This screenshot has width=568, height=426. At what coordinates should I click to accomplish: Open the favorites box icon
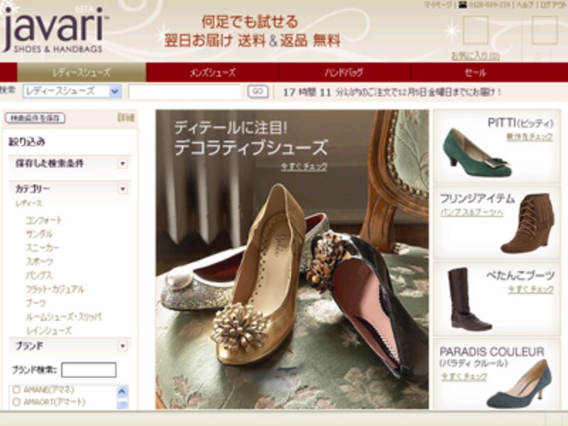(476, 30)
